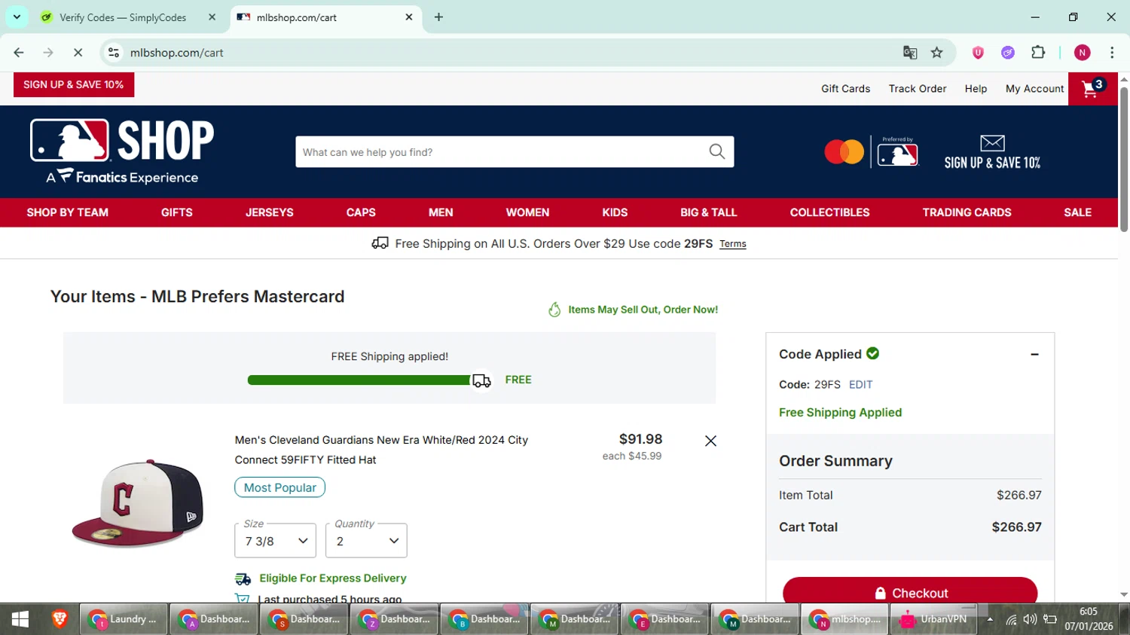Click the Most Popular badge
This screenshot has width=1130, height=635.
click(279, 487)
